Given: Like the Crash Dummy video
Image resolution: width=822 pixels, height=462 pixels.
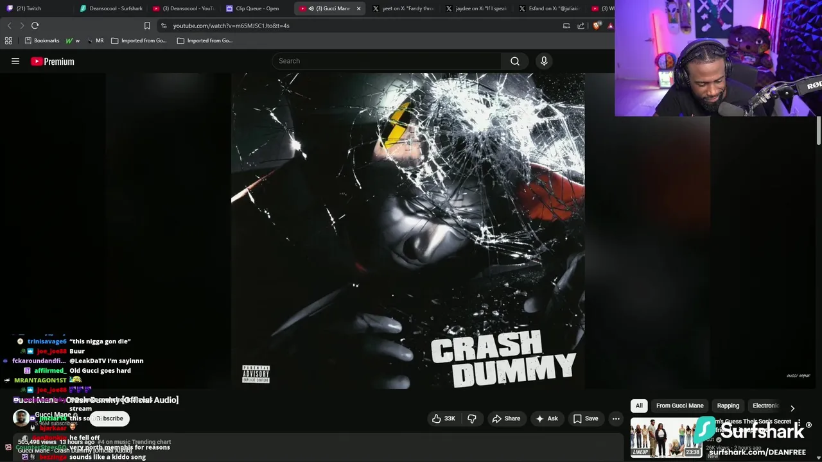Looking at the screenshot, I should [443, 418].
